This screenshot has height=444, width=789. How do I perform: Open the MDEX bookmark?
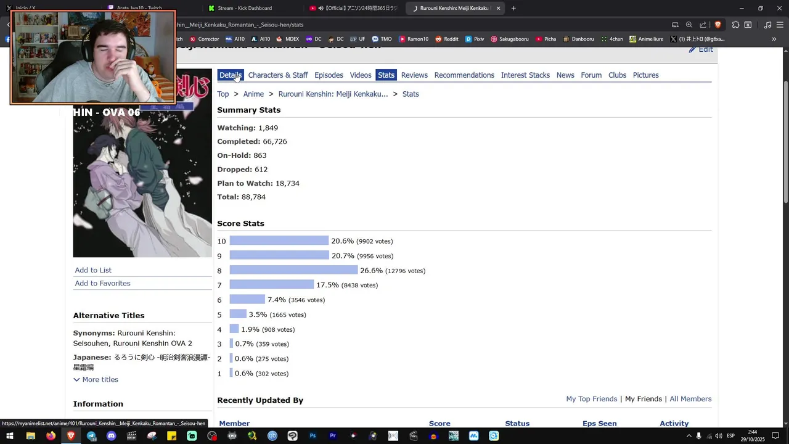click(288, 39)
